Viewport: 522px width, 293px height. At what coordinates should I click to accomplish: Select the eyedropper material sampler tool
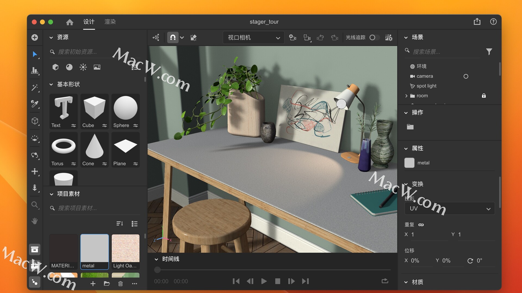[x=35, y=104]
